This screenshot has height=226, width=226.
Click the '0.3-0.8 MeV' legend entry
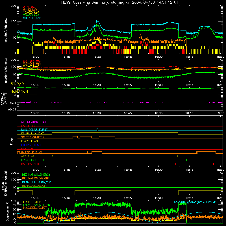coord(32,64)
